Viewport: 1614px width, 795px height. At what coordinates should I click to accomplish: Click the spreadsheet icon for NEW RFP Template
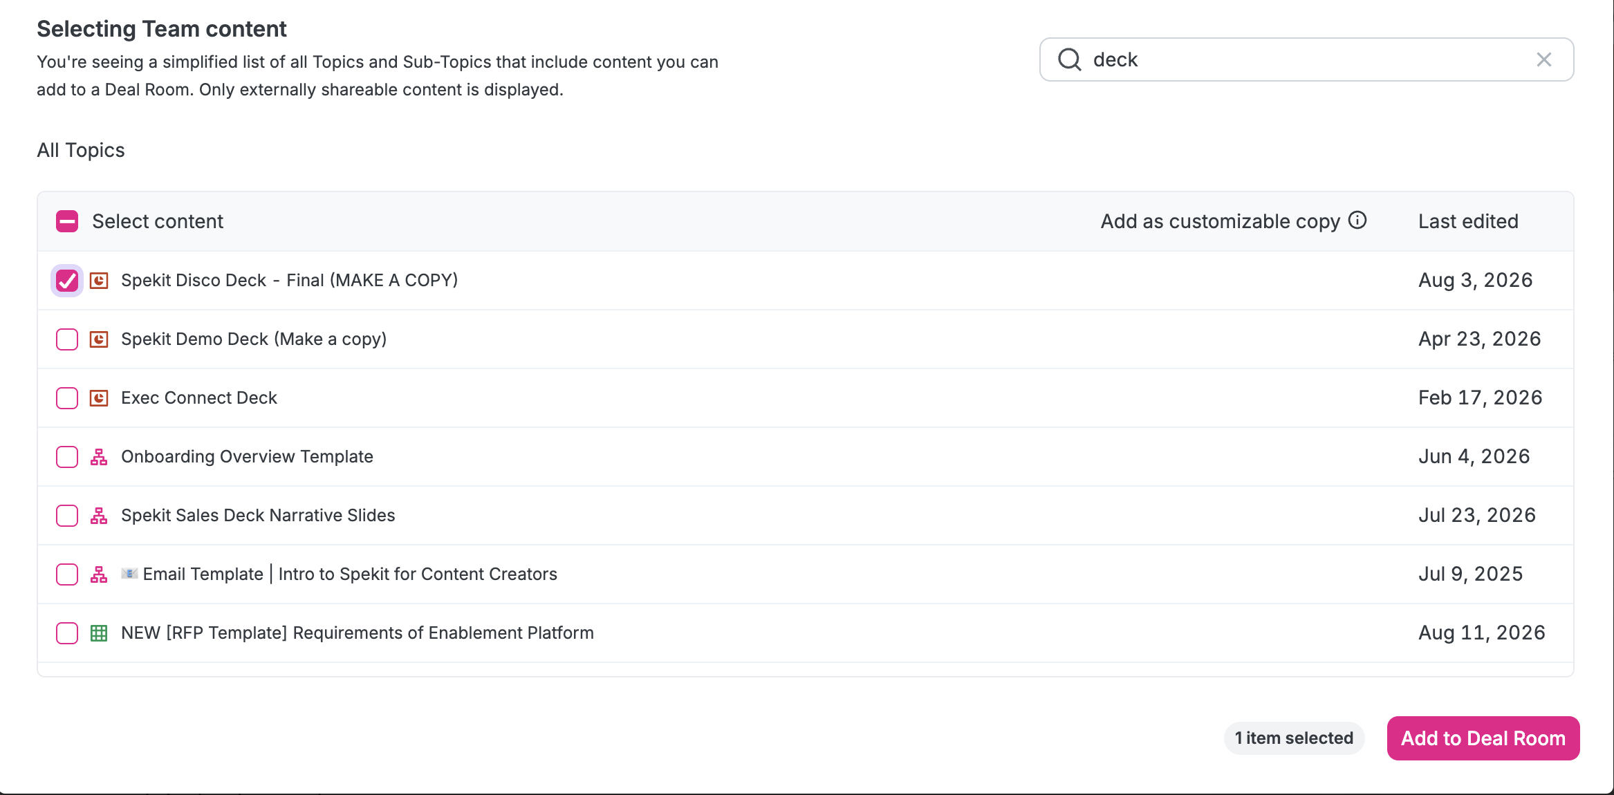click(x=99, y=633)
